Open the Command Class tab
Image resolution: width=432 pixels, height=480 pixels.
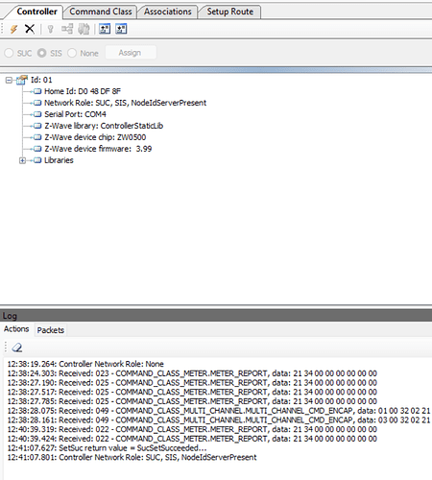[x=101, y=12]
